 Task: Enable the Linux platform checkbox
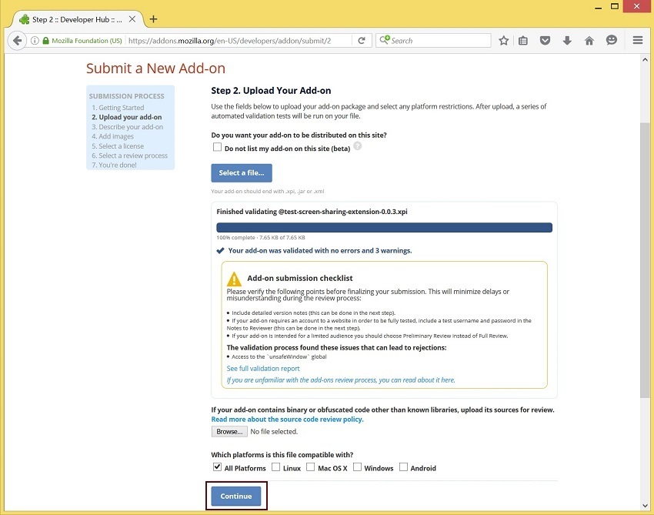(x=275, y=467)
